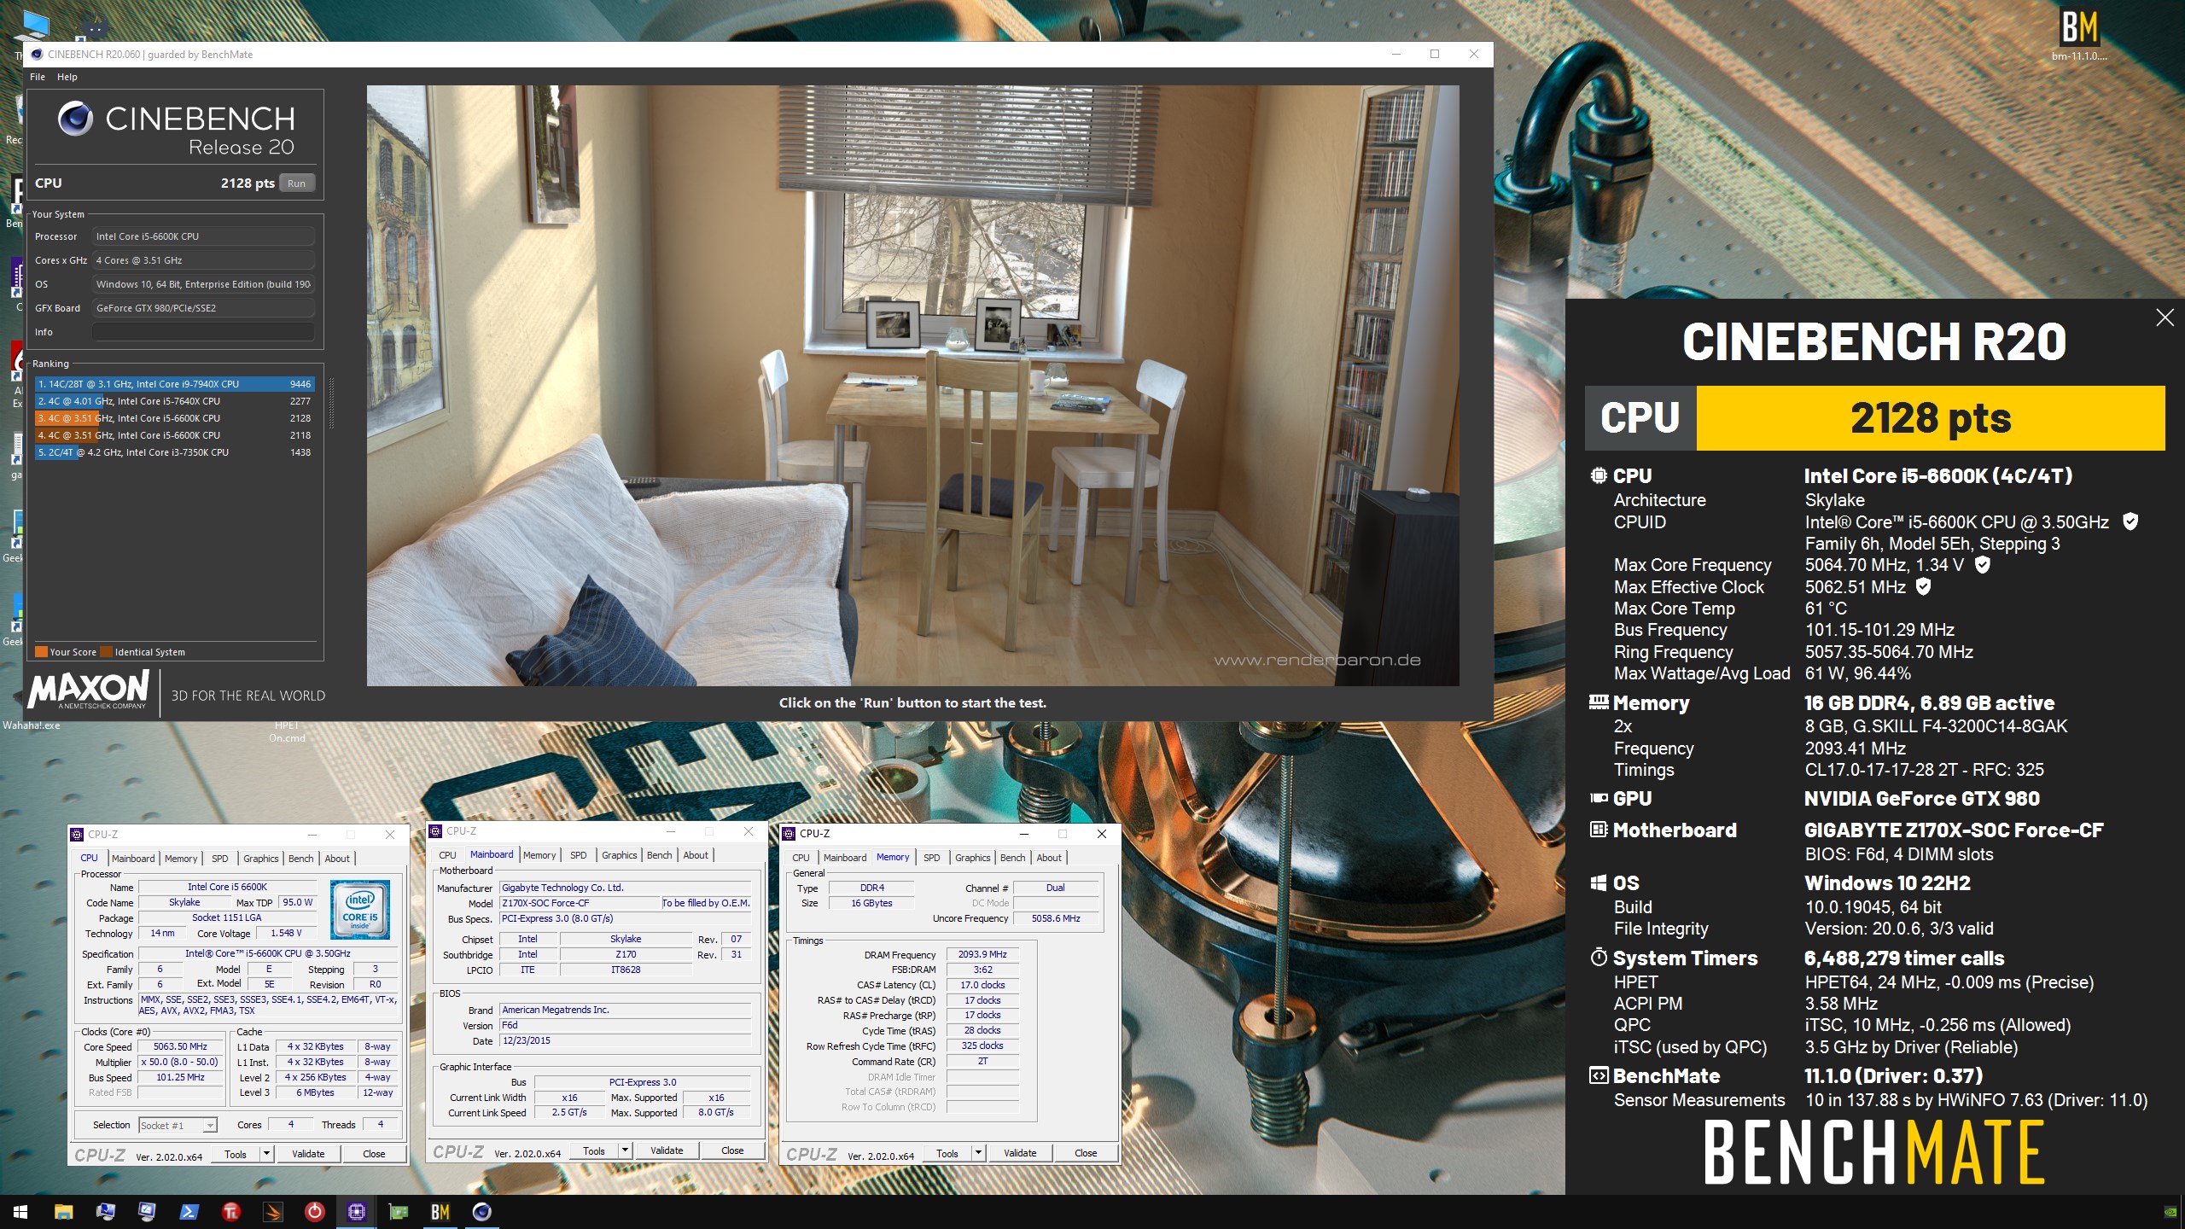This screenshot has width=2185, height=1229.
Task: Select Memory tab in middle CPU-Z window
Action: click(x=539, y=855)
